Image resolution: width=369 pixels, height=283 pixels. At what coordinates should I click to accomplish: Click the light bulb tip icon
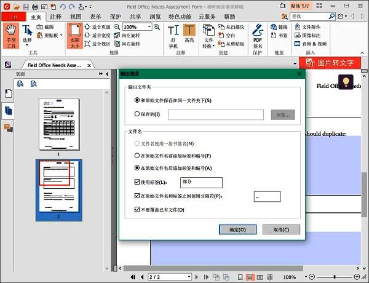[346, 82]
